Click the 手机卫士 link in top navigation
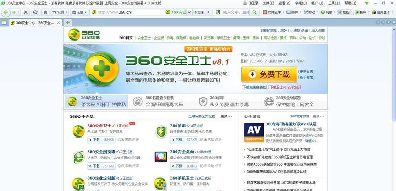396x191 pixels. (x=223, y=38)
